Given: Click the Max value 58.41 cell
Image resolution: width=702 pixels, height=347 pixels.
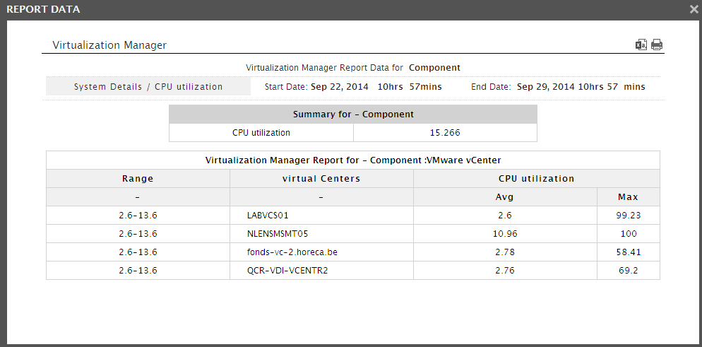Looking at the screenshot, I should coord(629,252).
